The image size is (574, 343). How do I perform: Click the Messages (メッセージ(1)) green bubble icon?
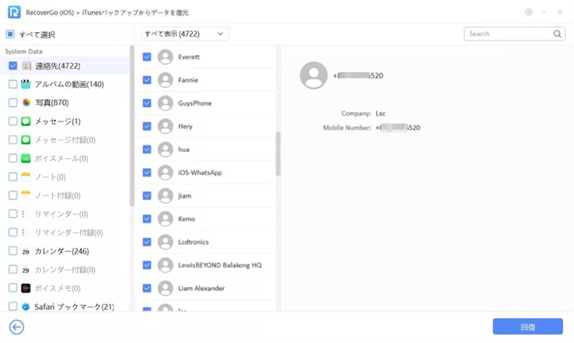[26, 121]
